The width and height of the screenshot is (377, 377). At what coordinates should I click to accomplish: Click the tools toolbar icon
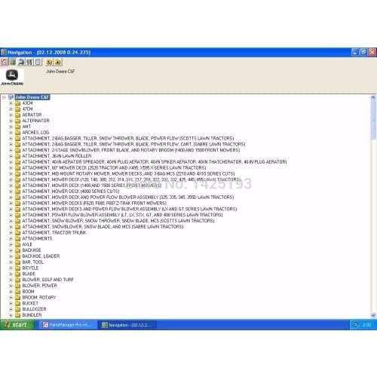click(29, 62)
